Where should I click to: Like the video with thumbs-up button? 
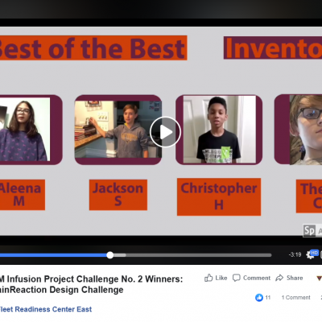pyautogui.click(x=216, y=278)
